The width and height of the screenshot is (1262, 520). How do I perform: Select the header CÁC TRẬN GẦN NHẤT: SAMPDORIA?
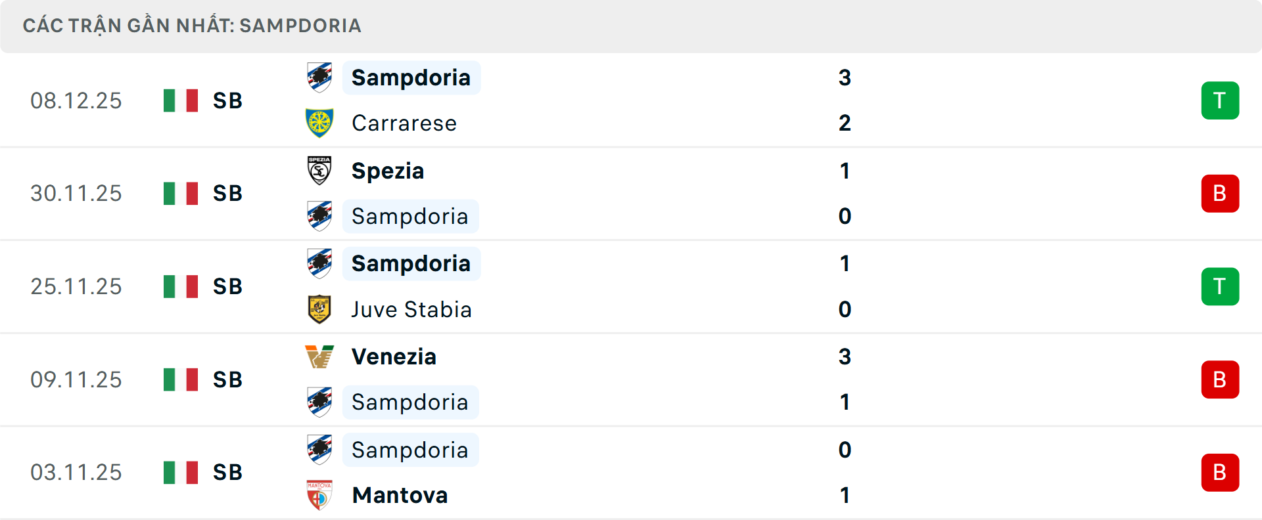point(192,26)
